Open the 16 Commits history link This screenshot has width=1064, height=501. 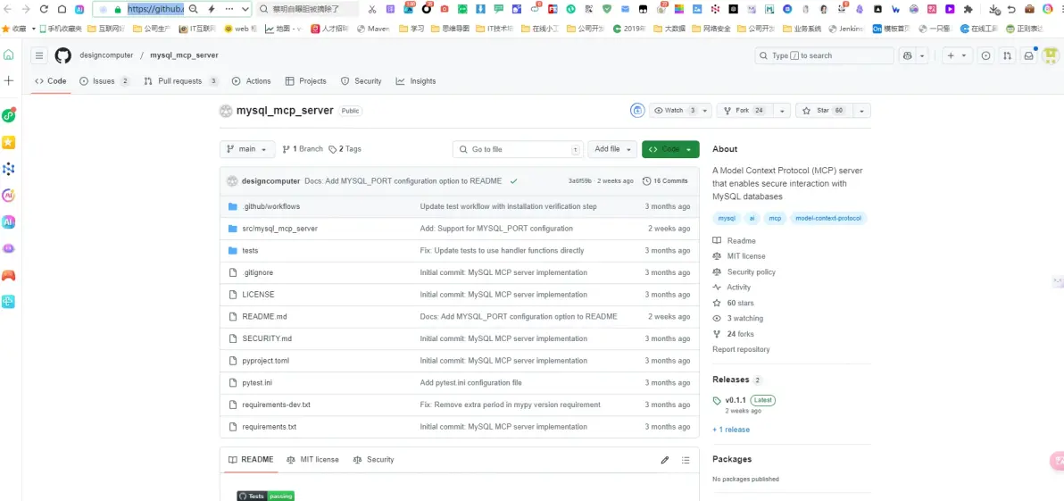coord(666,180)
